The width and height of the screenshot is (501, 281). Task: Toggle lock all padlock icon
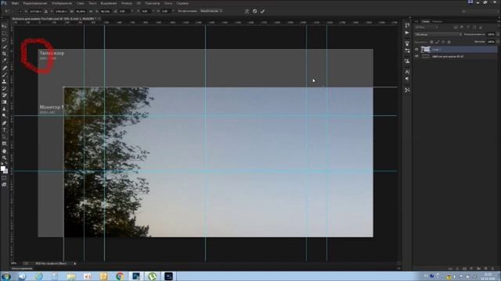coord(449,41)
